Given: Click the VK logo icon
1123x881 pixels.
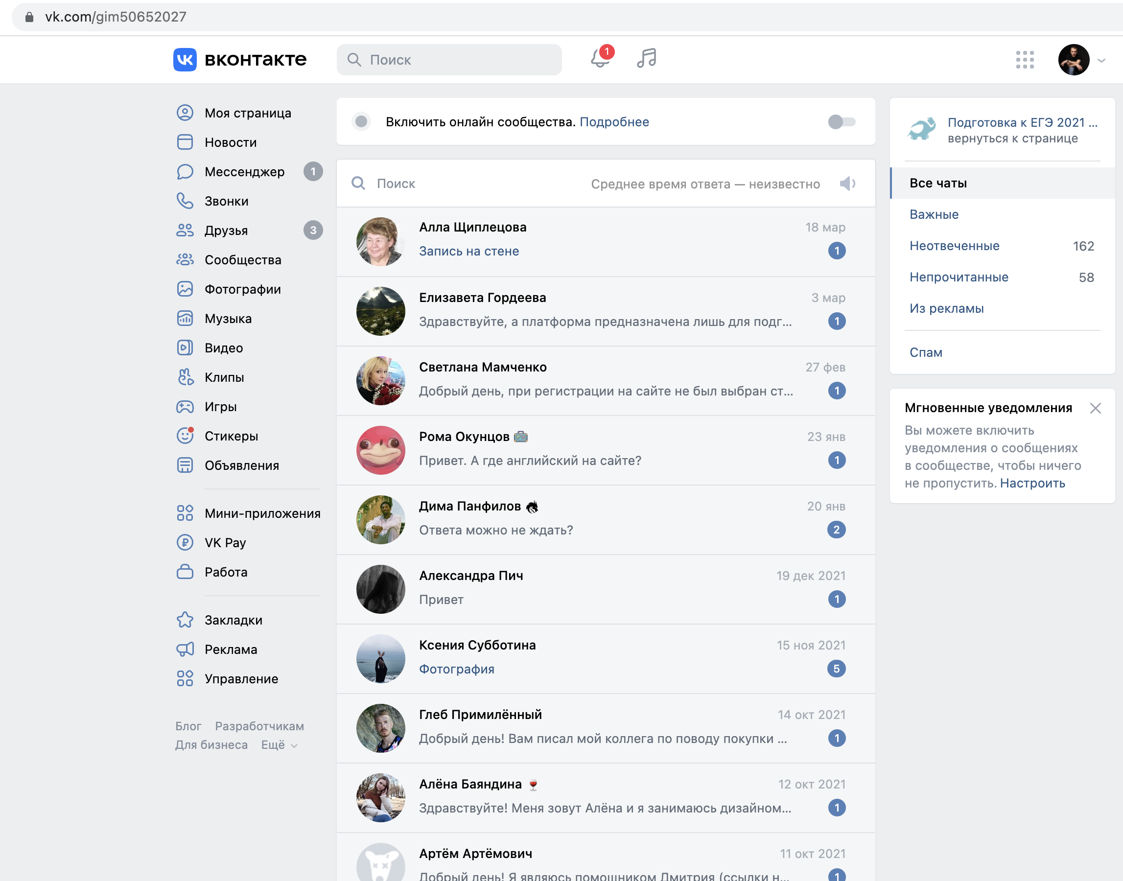Looking at the screenshot, I should [185, 59].
